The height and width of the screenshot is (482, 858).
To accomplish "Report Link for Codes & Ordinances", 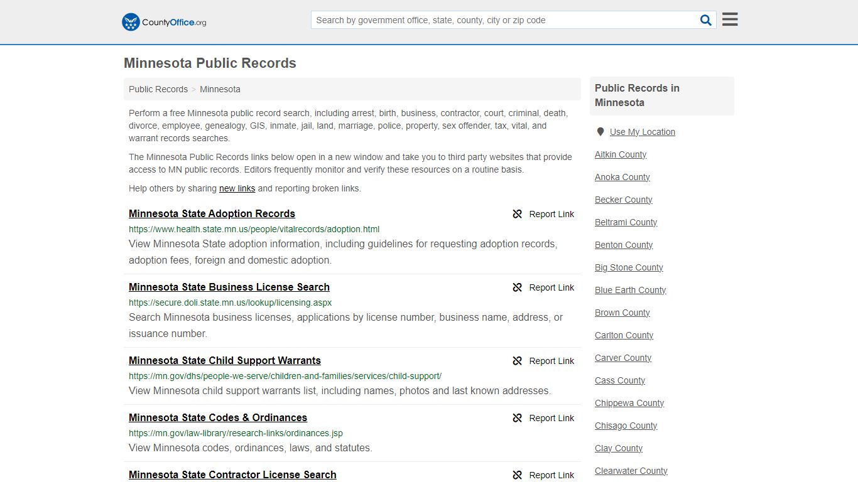I will coord(551,418).
